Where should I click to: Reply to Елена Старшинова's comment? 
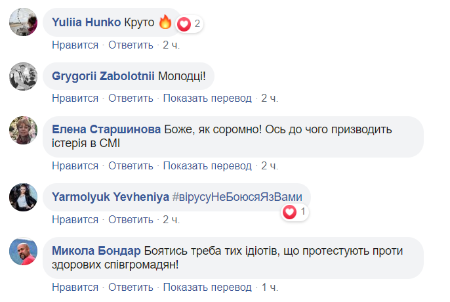[x=131, y=165]
